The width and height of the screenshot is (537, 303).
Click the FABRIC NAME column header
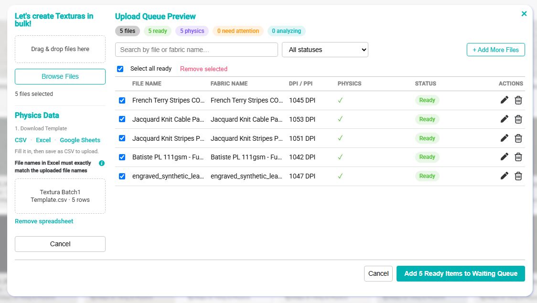tap(229, 84)
